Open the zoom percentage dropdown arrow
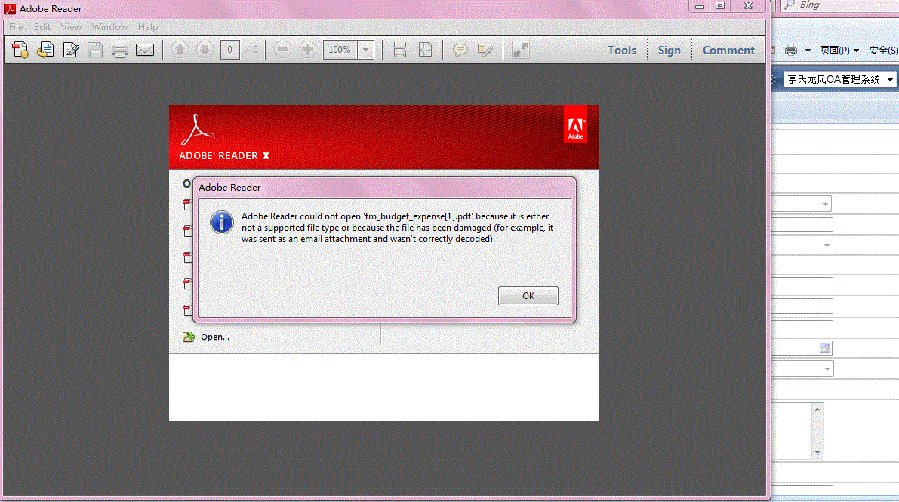The width and height of the screenshot is (899, 502). [366, 50]
